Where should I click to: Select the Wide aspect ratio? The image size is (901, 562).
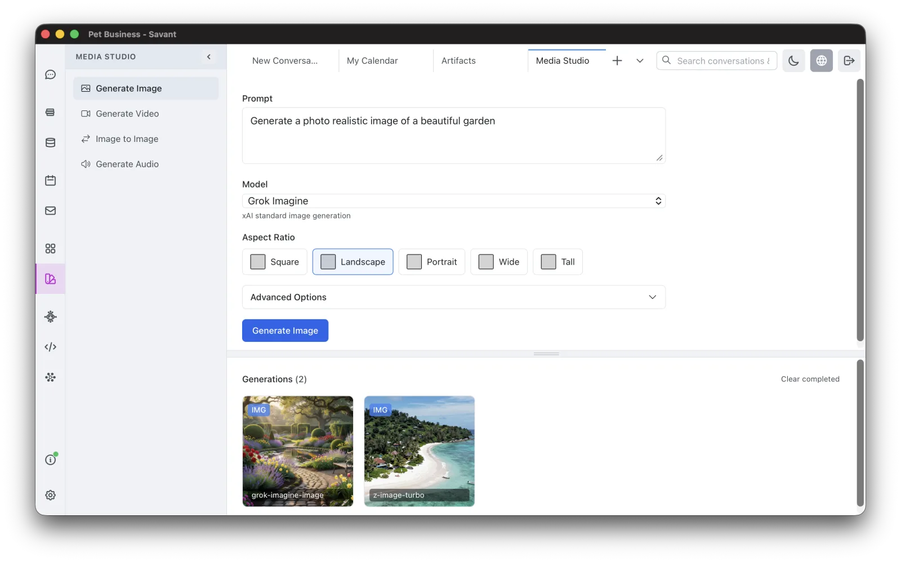coord(499,262)
